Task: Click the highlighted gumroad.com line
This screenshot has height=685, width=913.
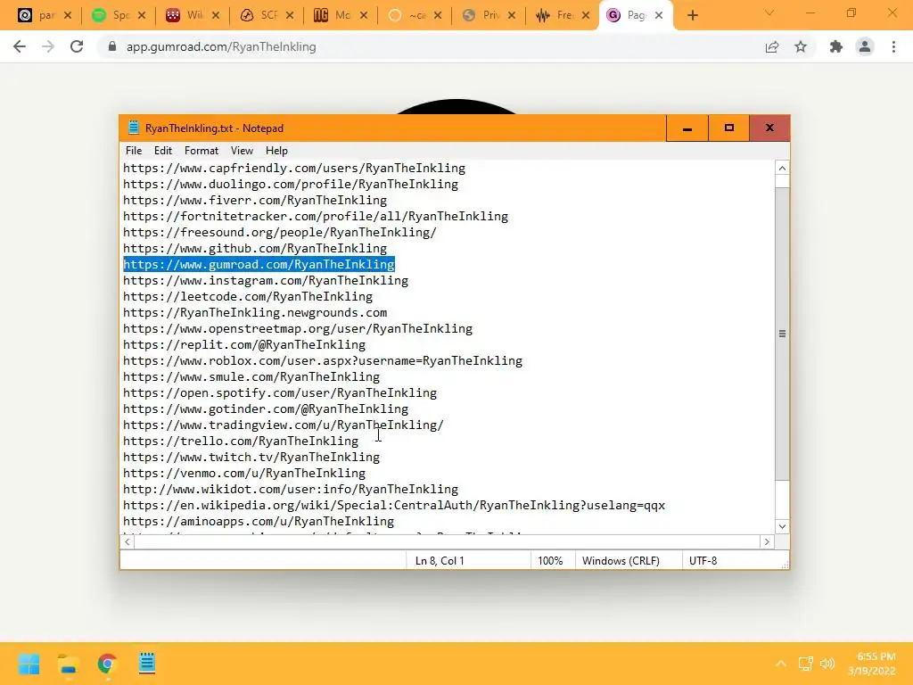Action: click(259, 264)
